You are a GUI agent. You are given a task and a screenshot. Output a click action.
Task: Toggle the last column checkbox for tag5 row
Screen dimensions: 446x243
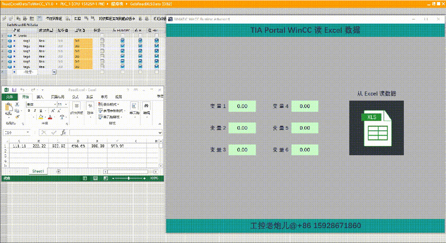[156, 61]
